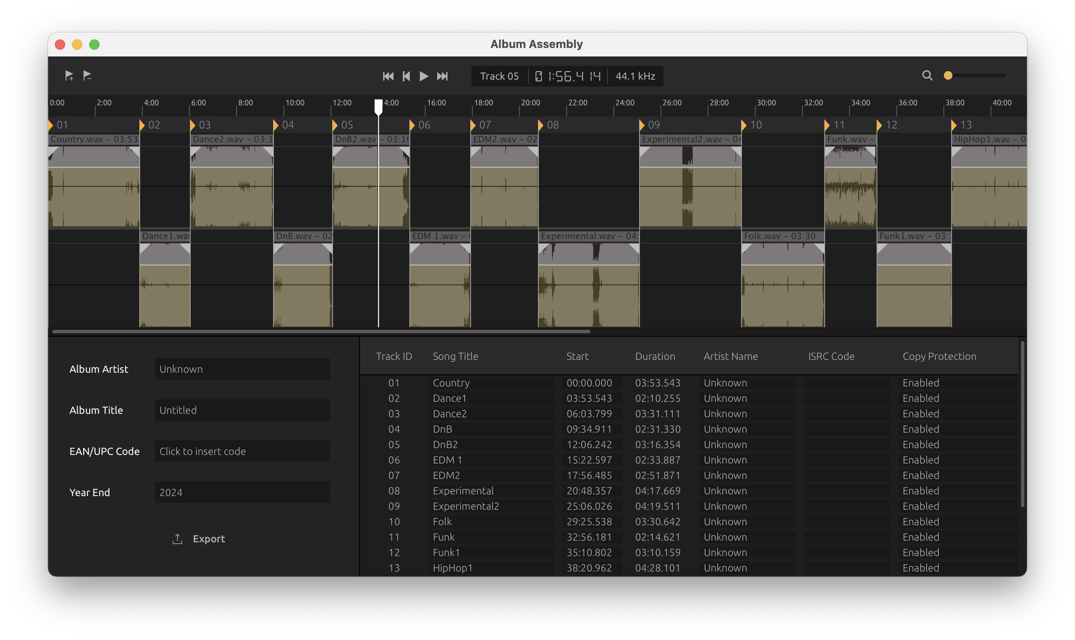
Task: Click the Album Title field
Action: [x=243, y=410]
